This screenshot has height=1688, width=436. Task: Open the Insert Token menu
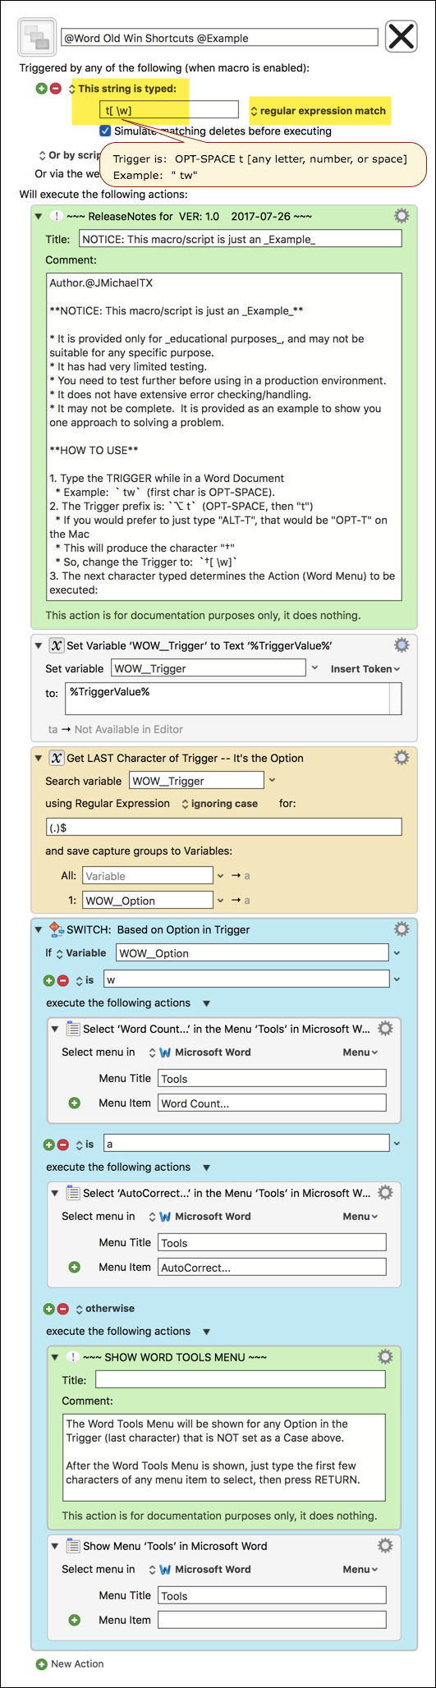(x=365, y=669)
